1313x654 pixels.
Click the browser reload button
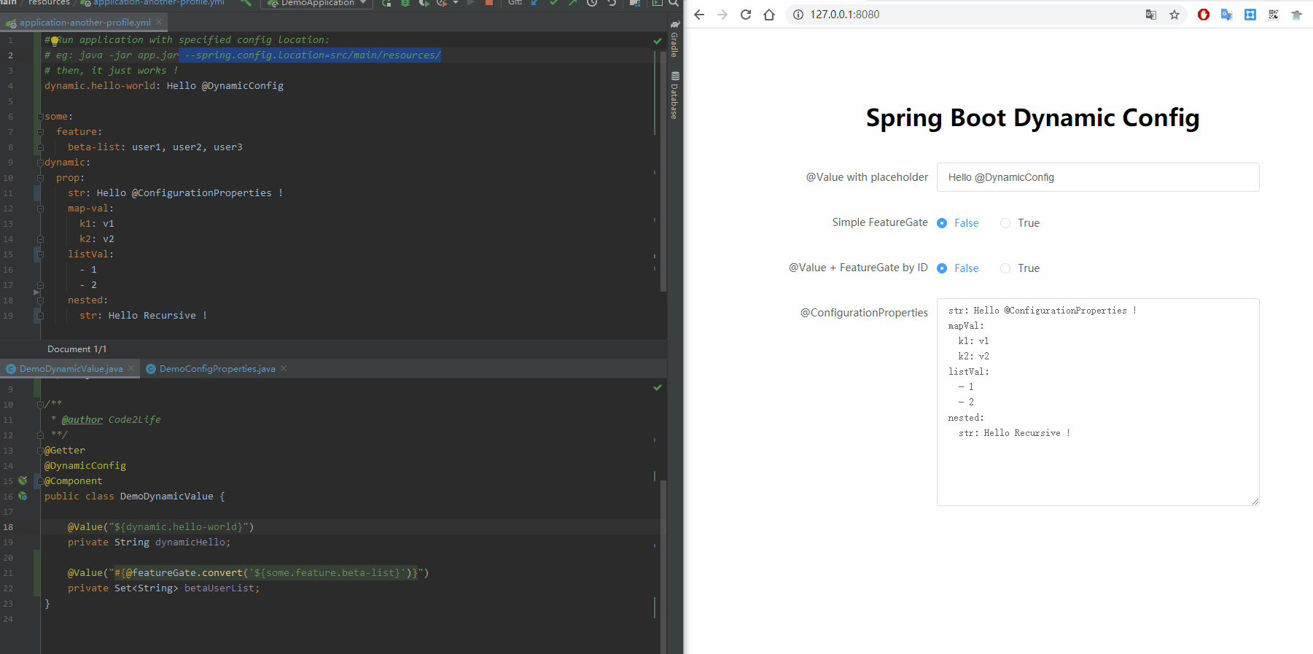tap(745, 15)
